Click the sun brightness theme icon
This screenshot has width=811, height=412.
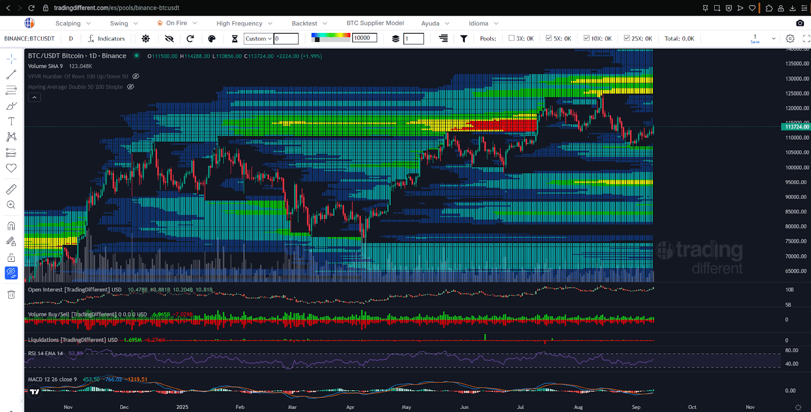pyautogui.click(x=146, y=38)
